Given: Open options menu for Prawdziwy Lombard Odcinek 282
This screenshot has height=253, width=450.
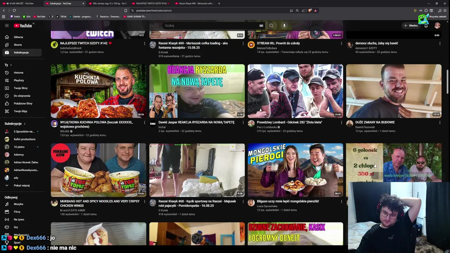Looking at the screenshot, I should [341, 123].
